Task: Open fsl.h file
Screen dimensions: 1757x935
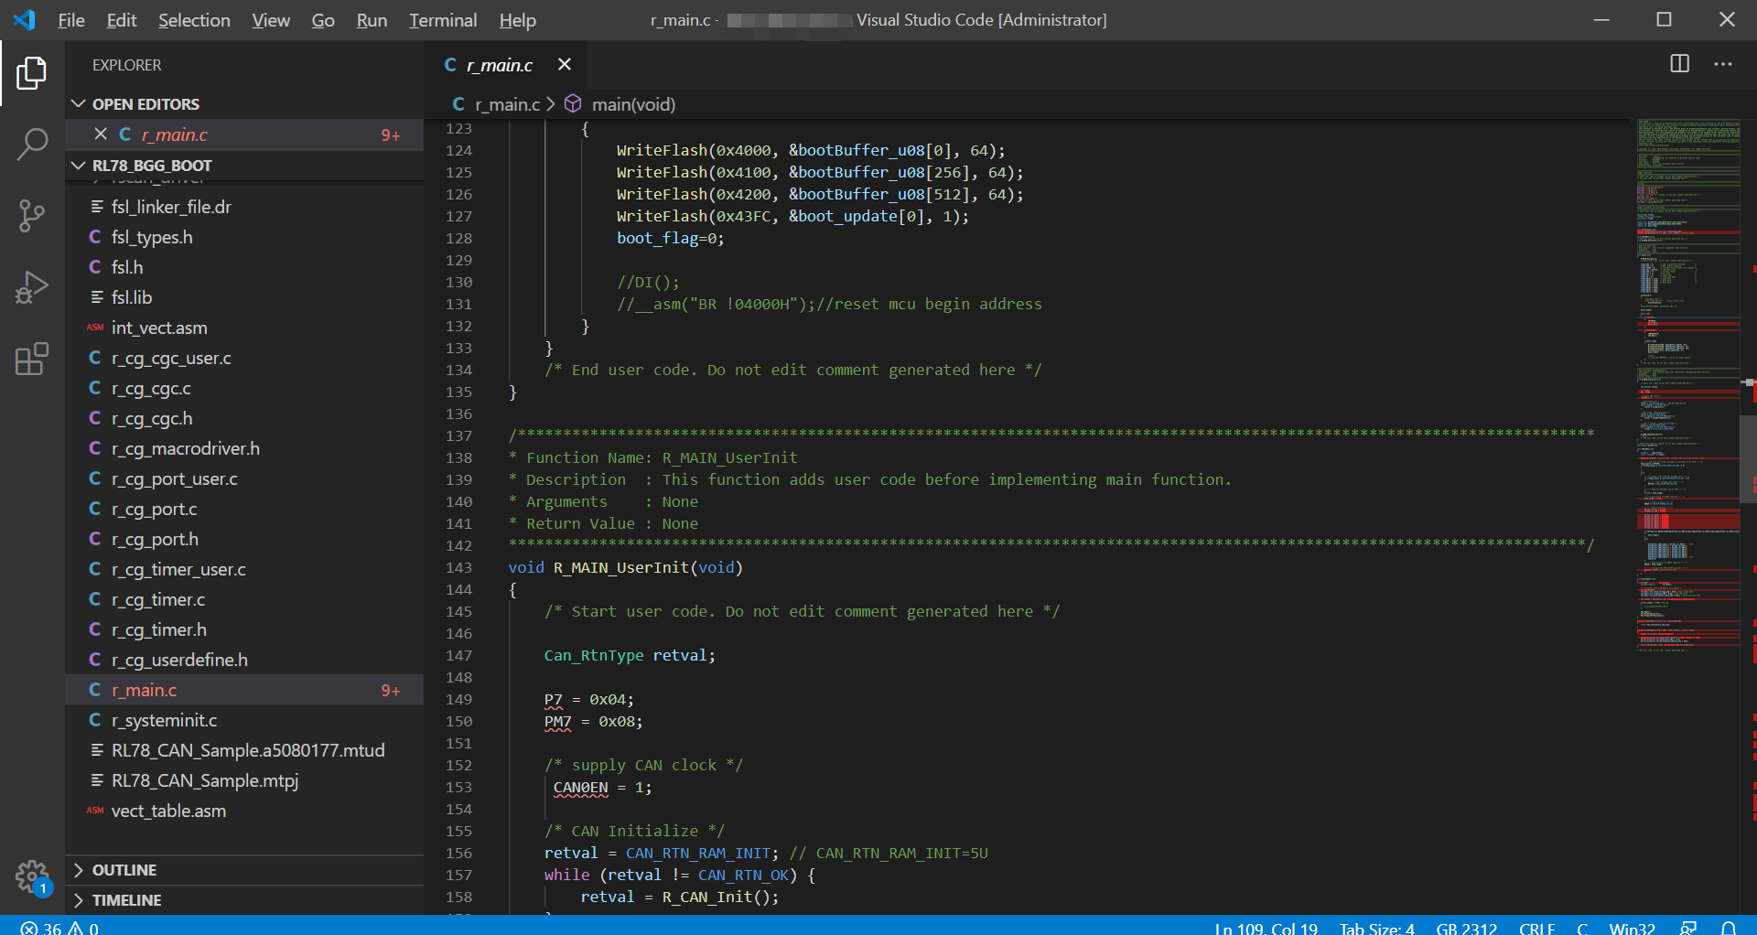Action: [x=244, y=267]
